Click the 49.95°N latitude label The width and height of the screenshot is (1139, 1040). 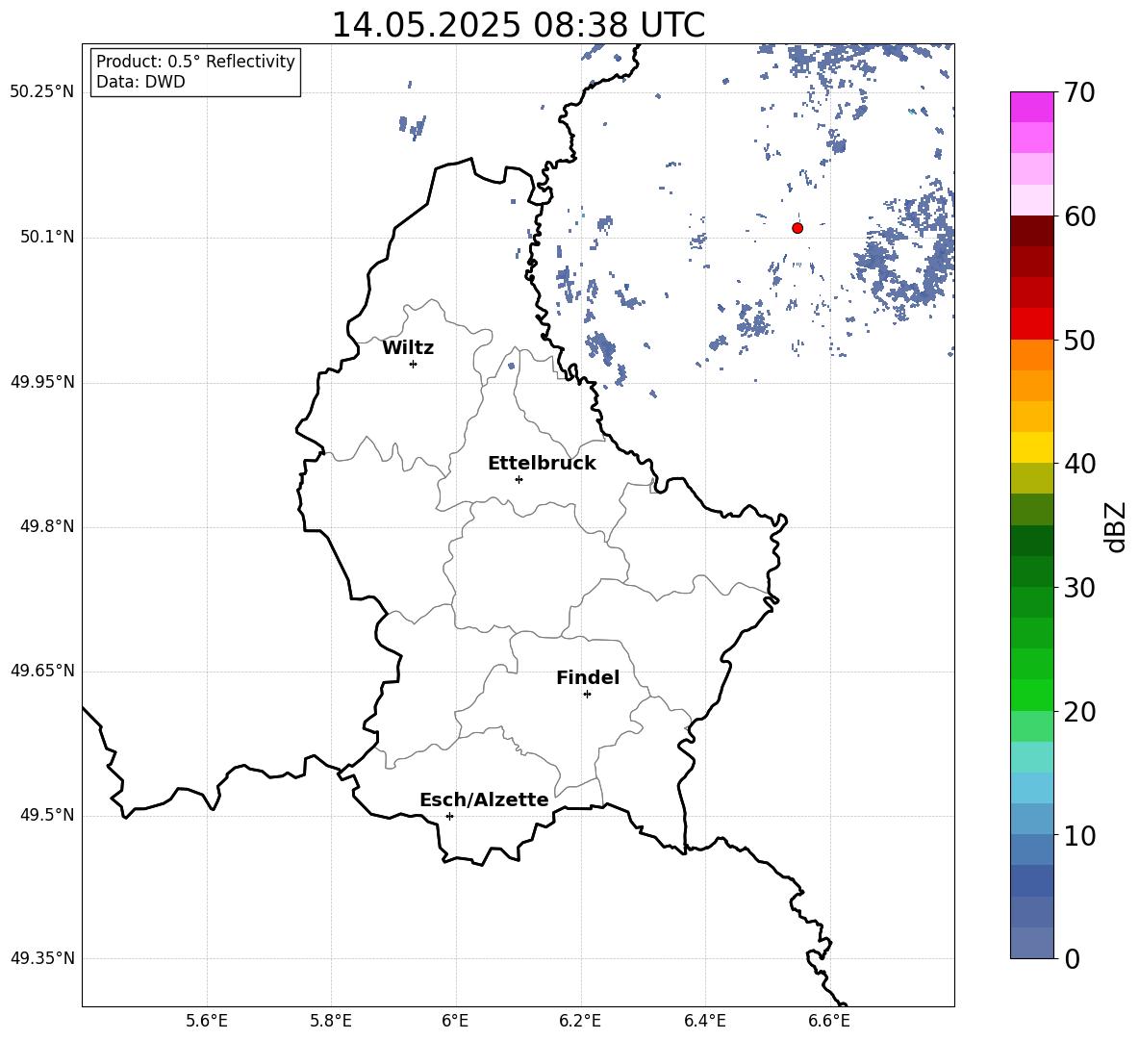(x=42, y=382)
